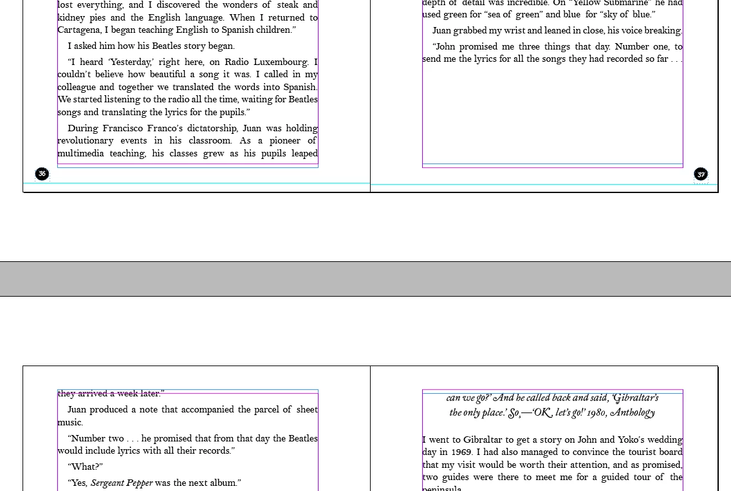This screenshot has height=491, width=731.
Task: Click the page number 37 badge
Action: (x=701, y=174)
